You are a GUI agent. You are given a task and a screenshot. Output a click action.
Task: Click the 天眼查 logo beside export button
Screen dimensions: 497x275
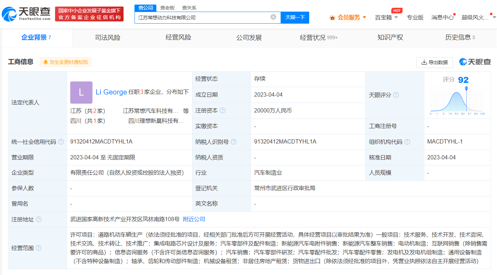(475, 62)
